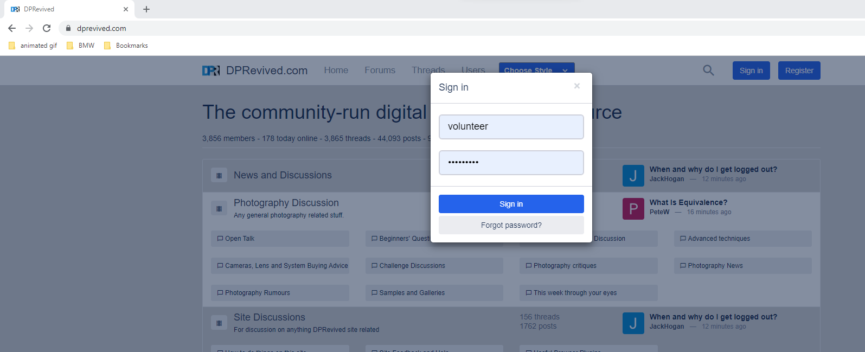
Task: Open logged out thread beside News and Discussions
Action: [x=713, y=169]
